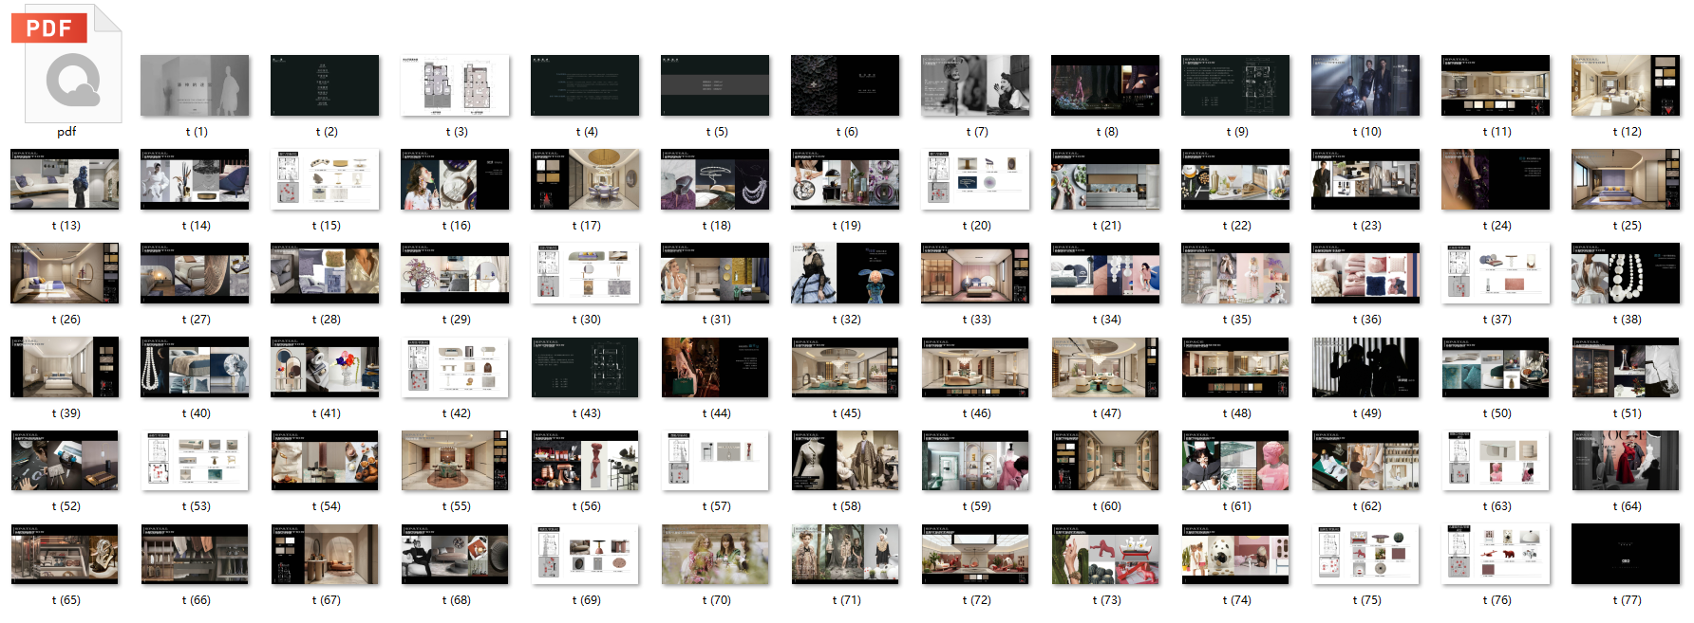Select thumbnail t (22)
The image size is (1694, 623).
[1235, 179]
